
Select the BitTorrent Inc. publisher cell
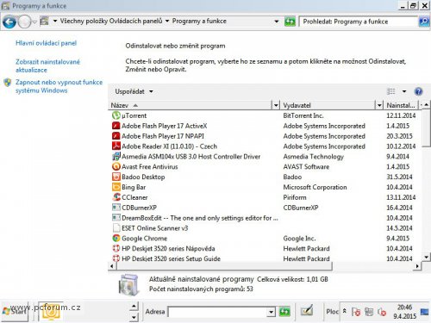point(303,115)
